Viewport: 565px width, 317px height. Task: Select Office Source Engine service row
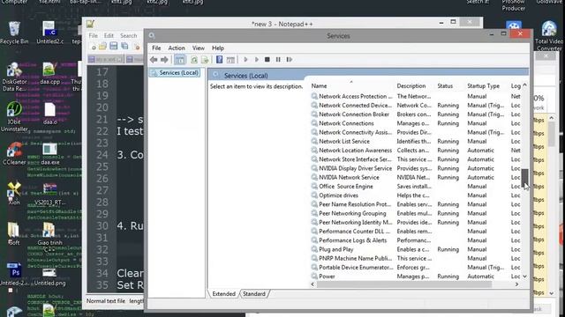[416, 187]
